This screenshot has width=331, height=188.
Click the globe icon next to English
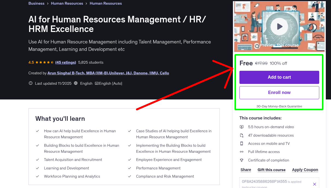76,83
